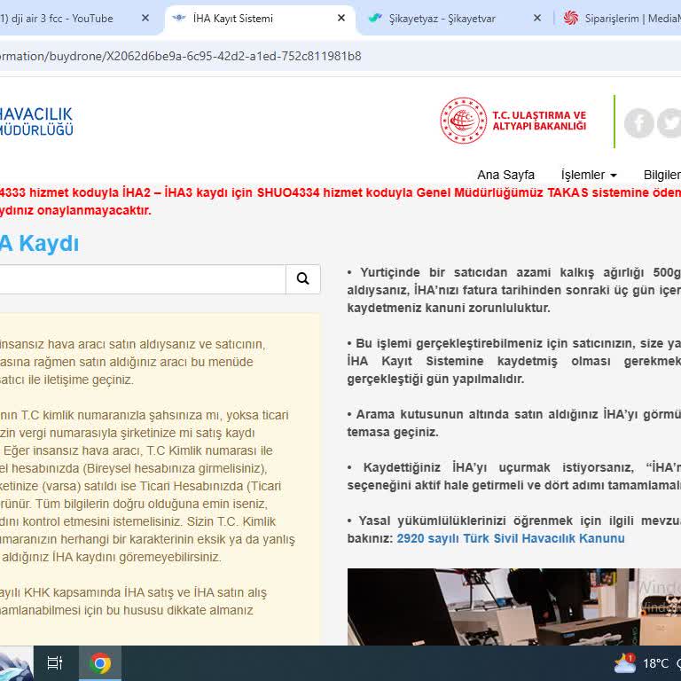Open the Bilgiler menu item
681x681 pixels.
click(x=661, y=175)
